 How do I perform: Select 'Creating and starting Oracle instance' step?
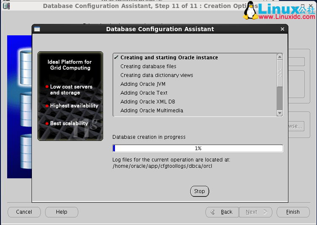pos(169,58)
